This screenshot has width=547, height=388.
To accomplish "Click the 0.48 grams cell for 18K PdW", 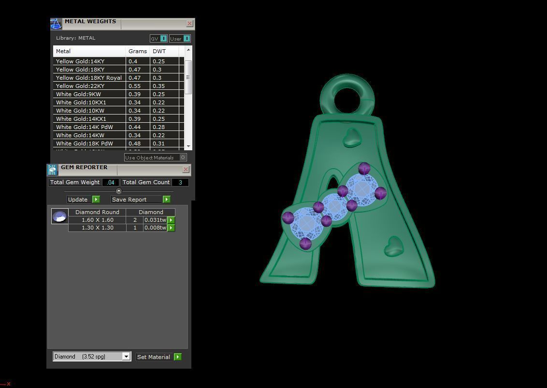I will click(138, 144).
